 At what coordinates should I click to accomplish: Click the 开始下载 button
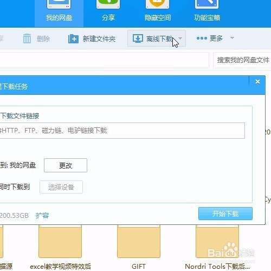pyautogui.click(x=225, y=214)
